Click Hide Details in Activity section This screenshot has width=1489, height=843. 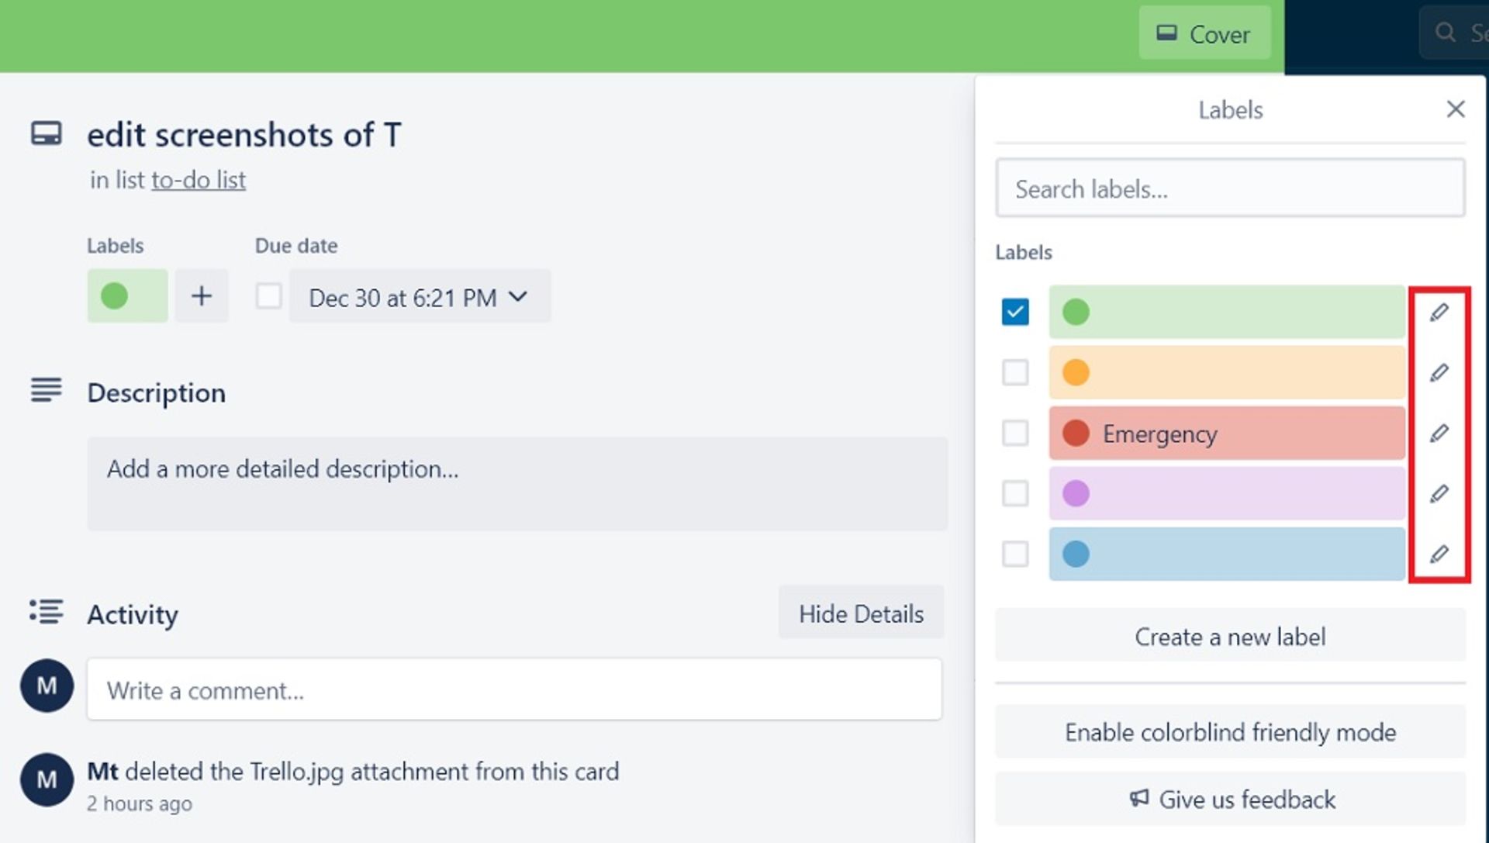(x=861, y=613)
